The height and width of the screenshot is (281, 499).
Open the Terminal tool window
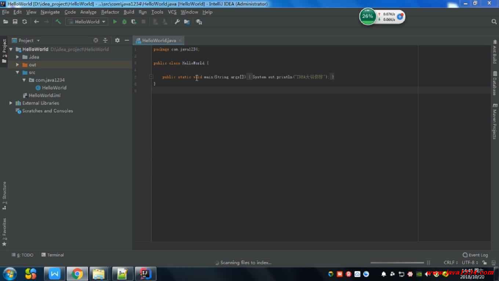(x=52, y=255)
